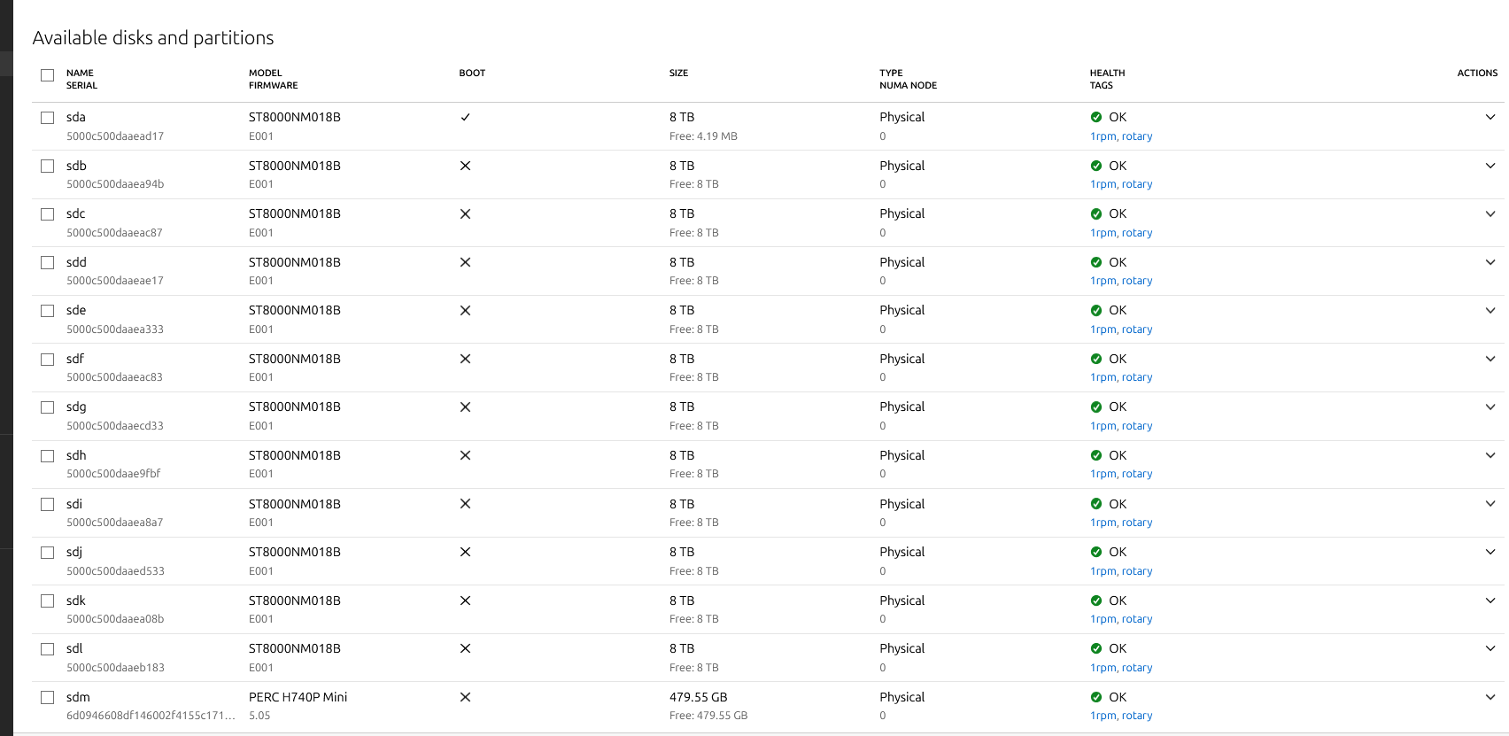This screenshot has height=736, width=1509.
Task: Select the sda disk checkbox
Action: tap(48, 118)
